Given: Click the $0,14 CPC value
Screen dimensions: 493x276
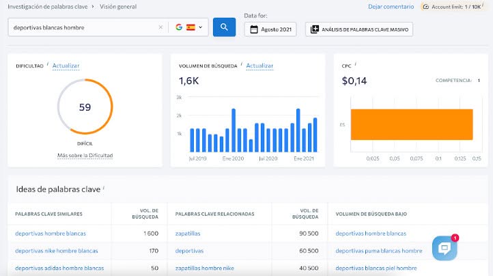Looking at the screenshot, I should tap(354, 81).
